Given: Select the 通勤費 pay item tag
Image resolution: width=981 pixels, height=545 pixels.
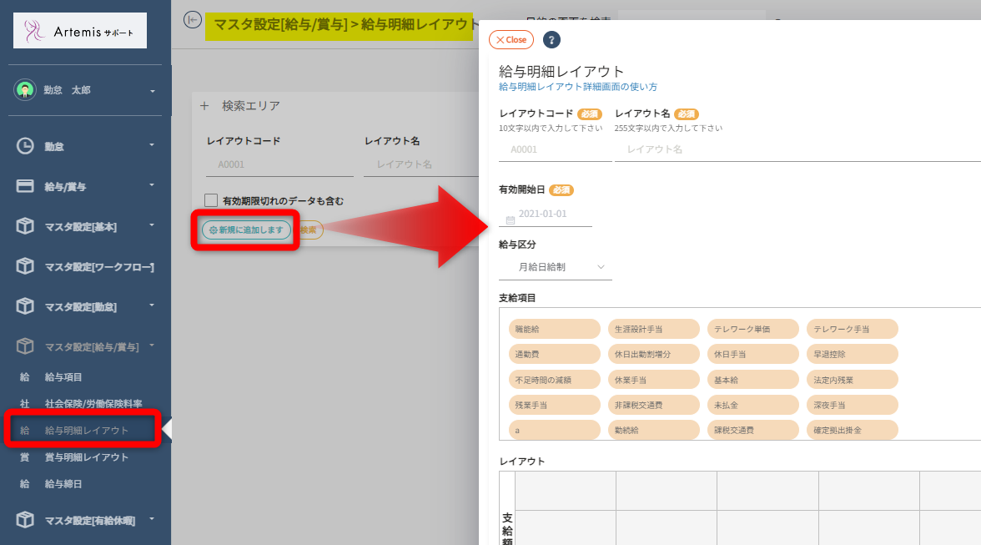Looking at the screenshot, I should [x=554, y=354].
